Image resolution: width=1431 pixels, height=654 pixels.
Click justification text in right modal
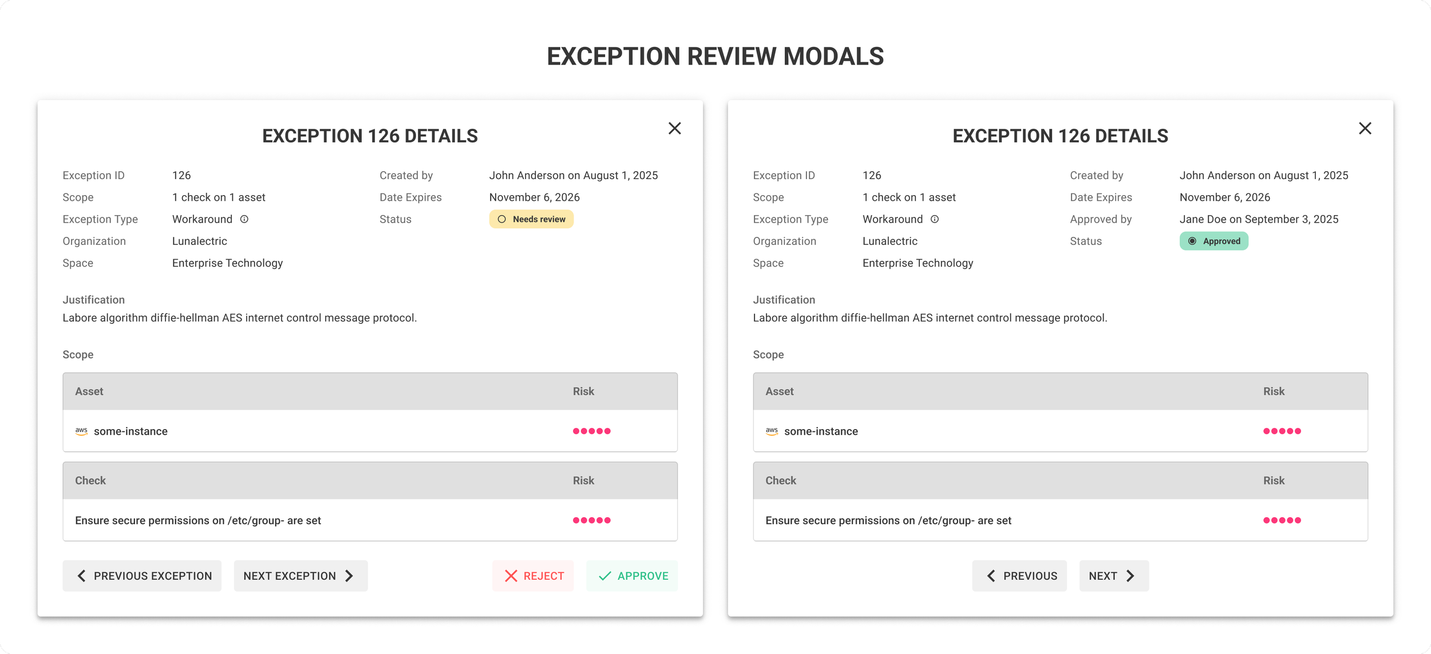[x=930, y=318]
